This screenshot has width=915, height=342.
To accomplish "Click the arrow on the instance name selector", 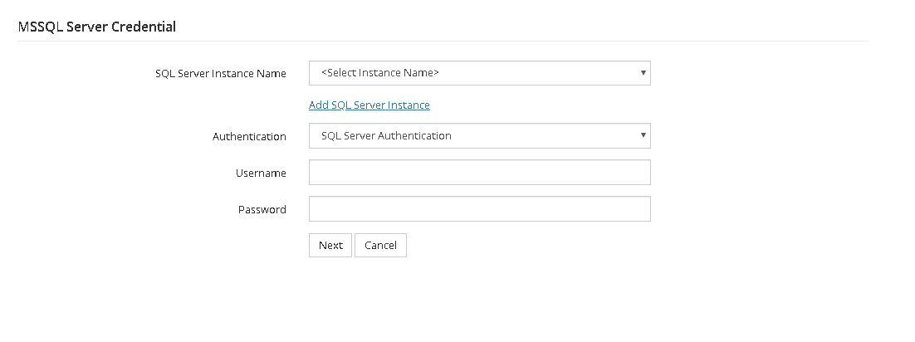I will coord(643,73).
